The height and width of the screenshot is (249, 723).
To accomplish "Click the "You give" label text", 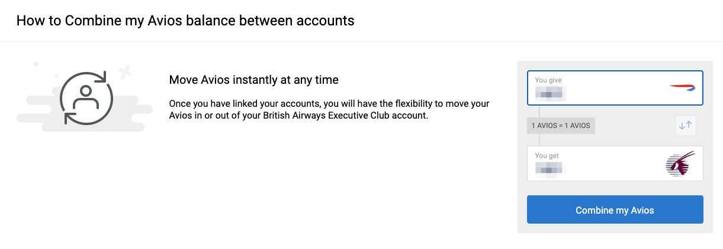I will coord(548,80).
